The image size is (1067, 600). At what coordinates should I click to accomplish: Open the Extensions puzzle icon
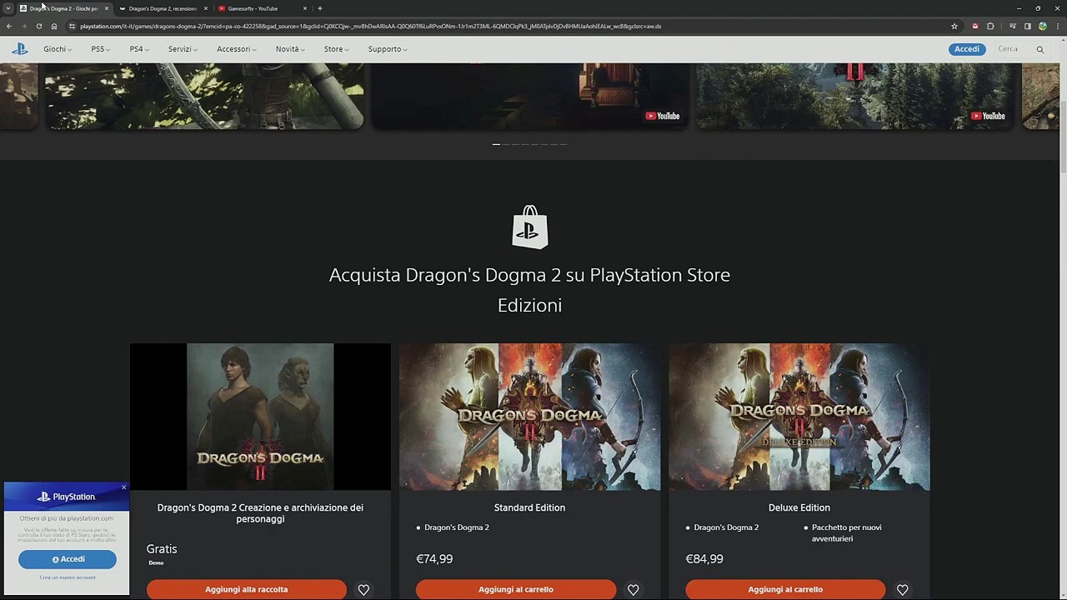(990, 26)
